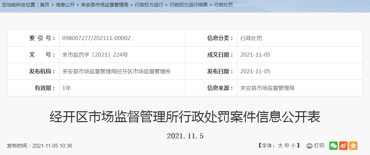Click the 发布机构 label cell
This screenshot has width=370, height=155.
click(x=33, y=72)
